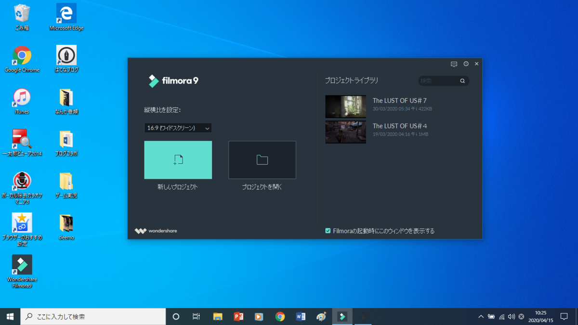Select the ブログコラボ folder on desktop
This screenshot has height=325, width=578.
66,143
